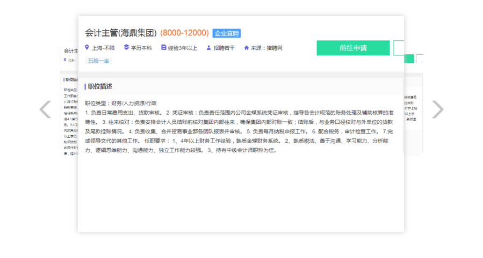Click the 上海-不限 location text
This screenshot has height=258, width=483.
(103, 48)
